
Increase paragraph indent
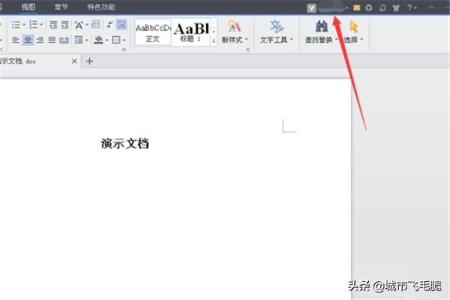point(64,25)
